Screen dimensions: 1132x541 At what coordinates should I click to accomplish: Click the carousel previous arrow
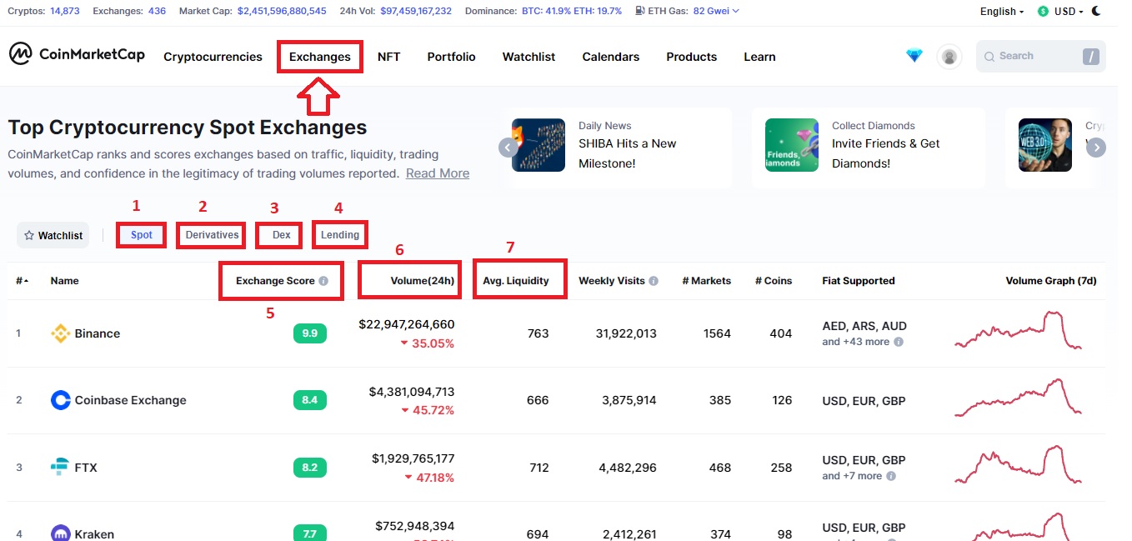(x=508, y=148)
